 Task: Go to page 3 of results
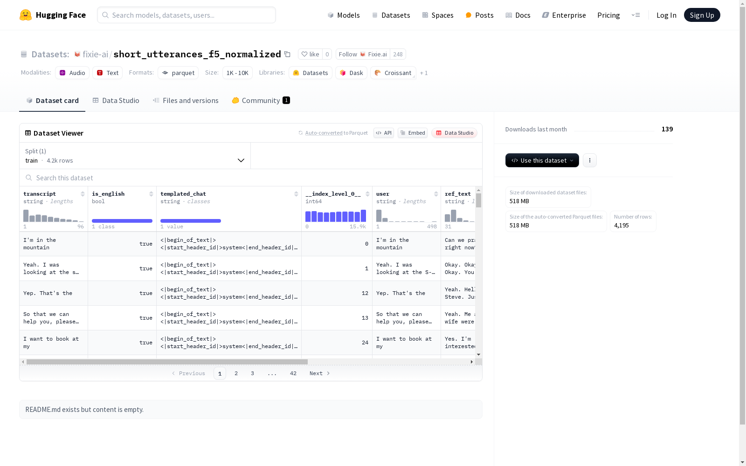coord(253,373)
